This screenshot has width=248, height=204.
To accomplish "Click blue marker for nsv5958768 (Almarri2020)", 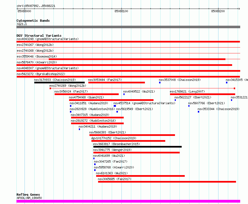I will (x=95, y=170).
